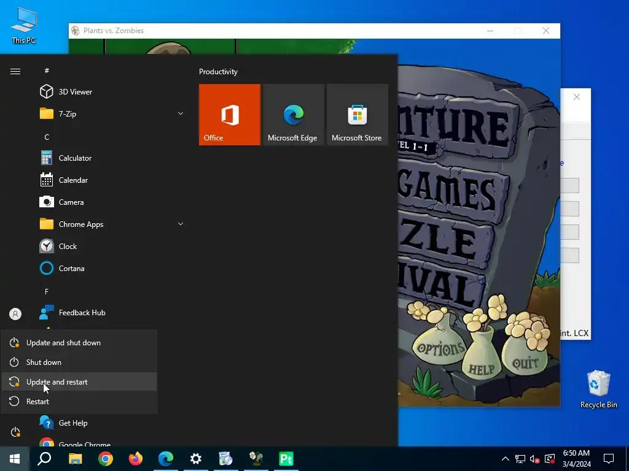Show hidden system tray icons
The height and width of the screenshot is (471, 629).
(x=506, y=459)
